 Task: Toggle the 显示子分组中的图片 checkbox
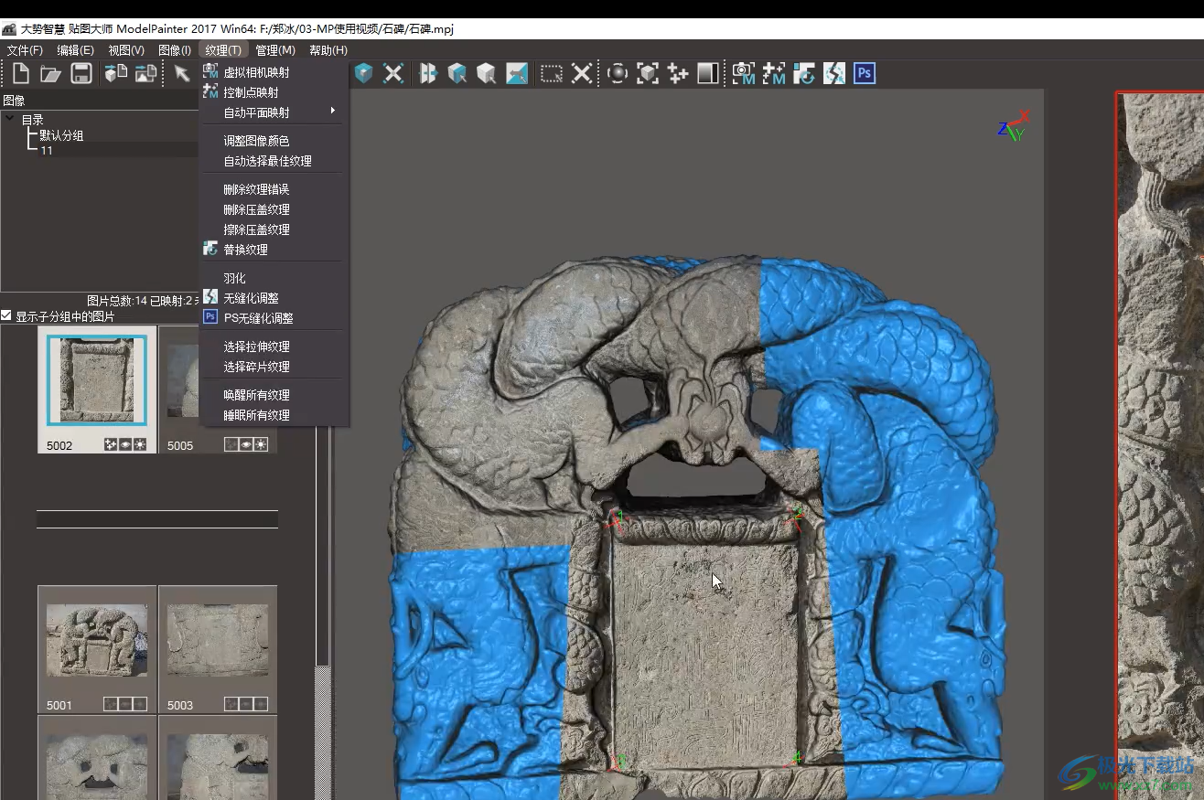[6, 316]
